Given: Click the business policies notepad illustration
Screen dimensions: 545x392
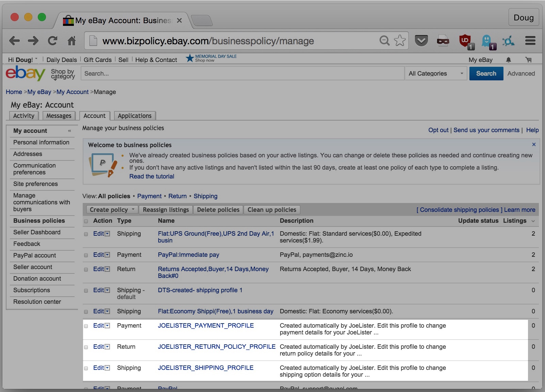Looking at the screenshot, I should coord(103,165).
